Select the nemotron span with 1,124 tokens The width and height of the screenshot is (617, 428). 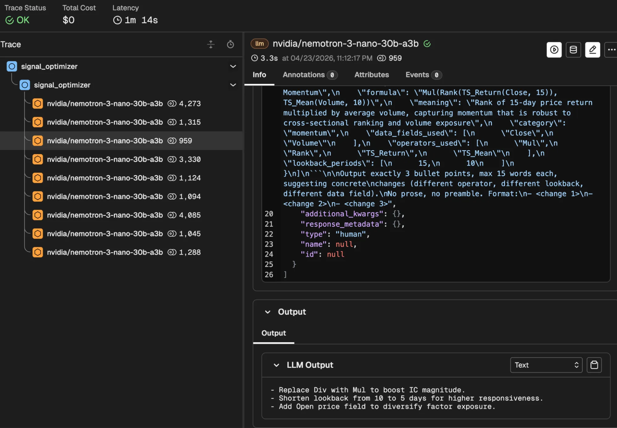click(121, 178)
